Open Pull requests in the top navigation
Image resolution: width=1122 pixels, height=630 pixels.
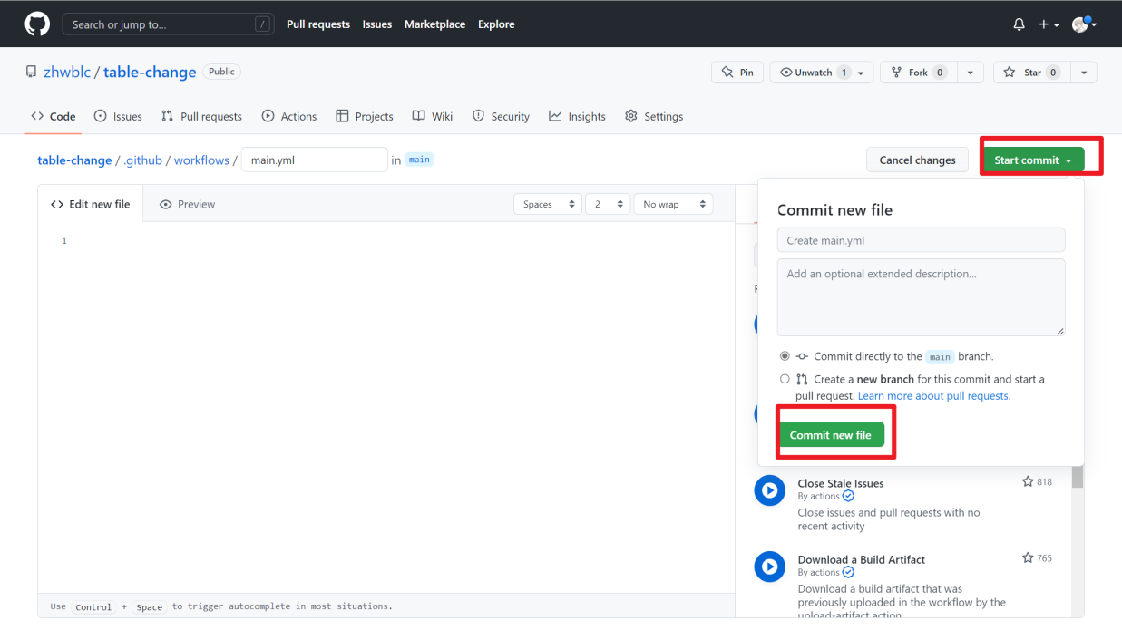[x=318, y=24]
